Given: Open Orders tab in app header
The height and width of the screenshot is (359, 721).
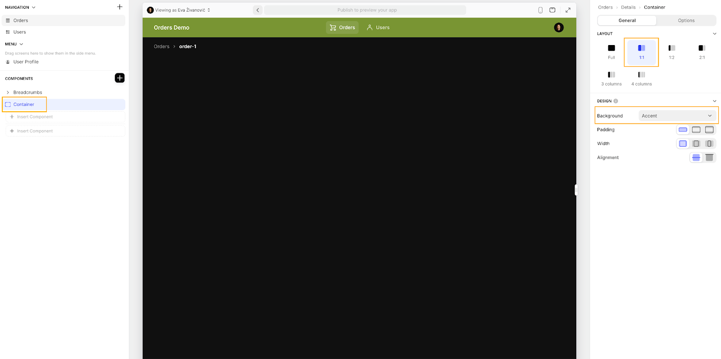Looking at the screenshot, I should tap(342, 27).
